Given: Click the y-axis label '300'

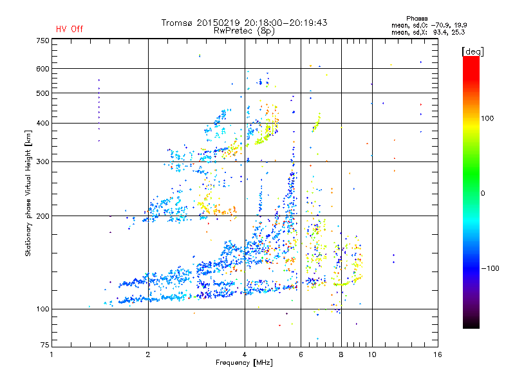Looking at the screenshot, I should click(x=42, y=162).
